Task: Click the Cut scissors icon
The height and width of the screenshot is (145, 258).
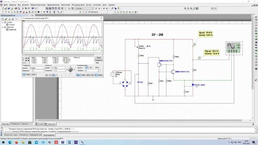Action: click(x=23, y=8)
